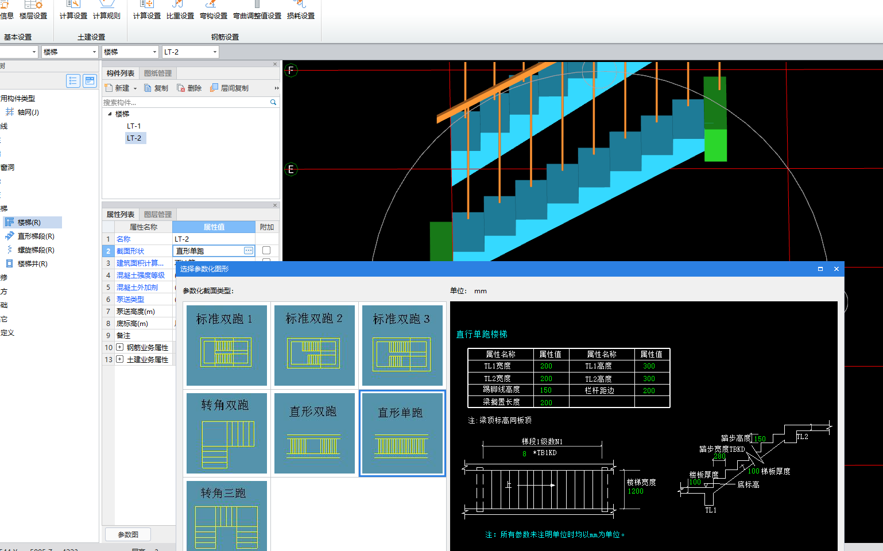Click search magnifier in component search box

click(x=273, y=102)
